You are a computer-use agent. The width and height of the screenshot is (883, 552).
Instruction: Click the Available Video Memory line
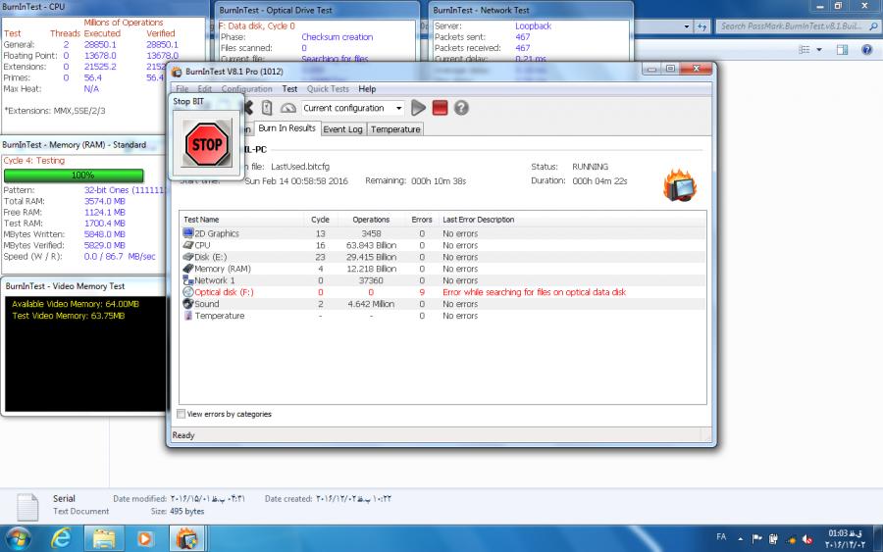[76, 304]
